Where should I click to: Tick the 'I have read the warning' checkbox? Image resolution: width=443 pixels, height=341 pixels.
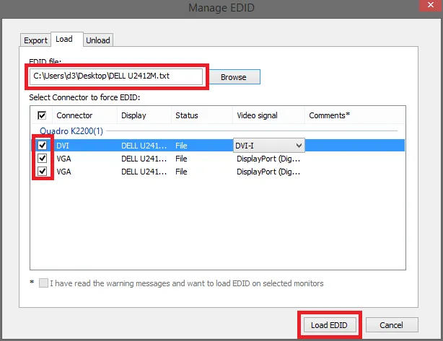(x=44, y=283)
